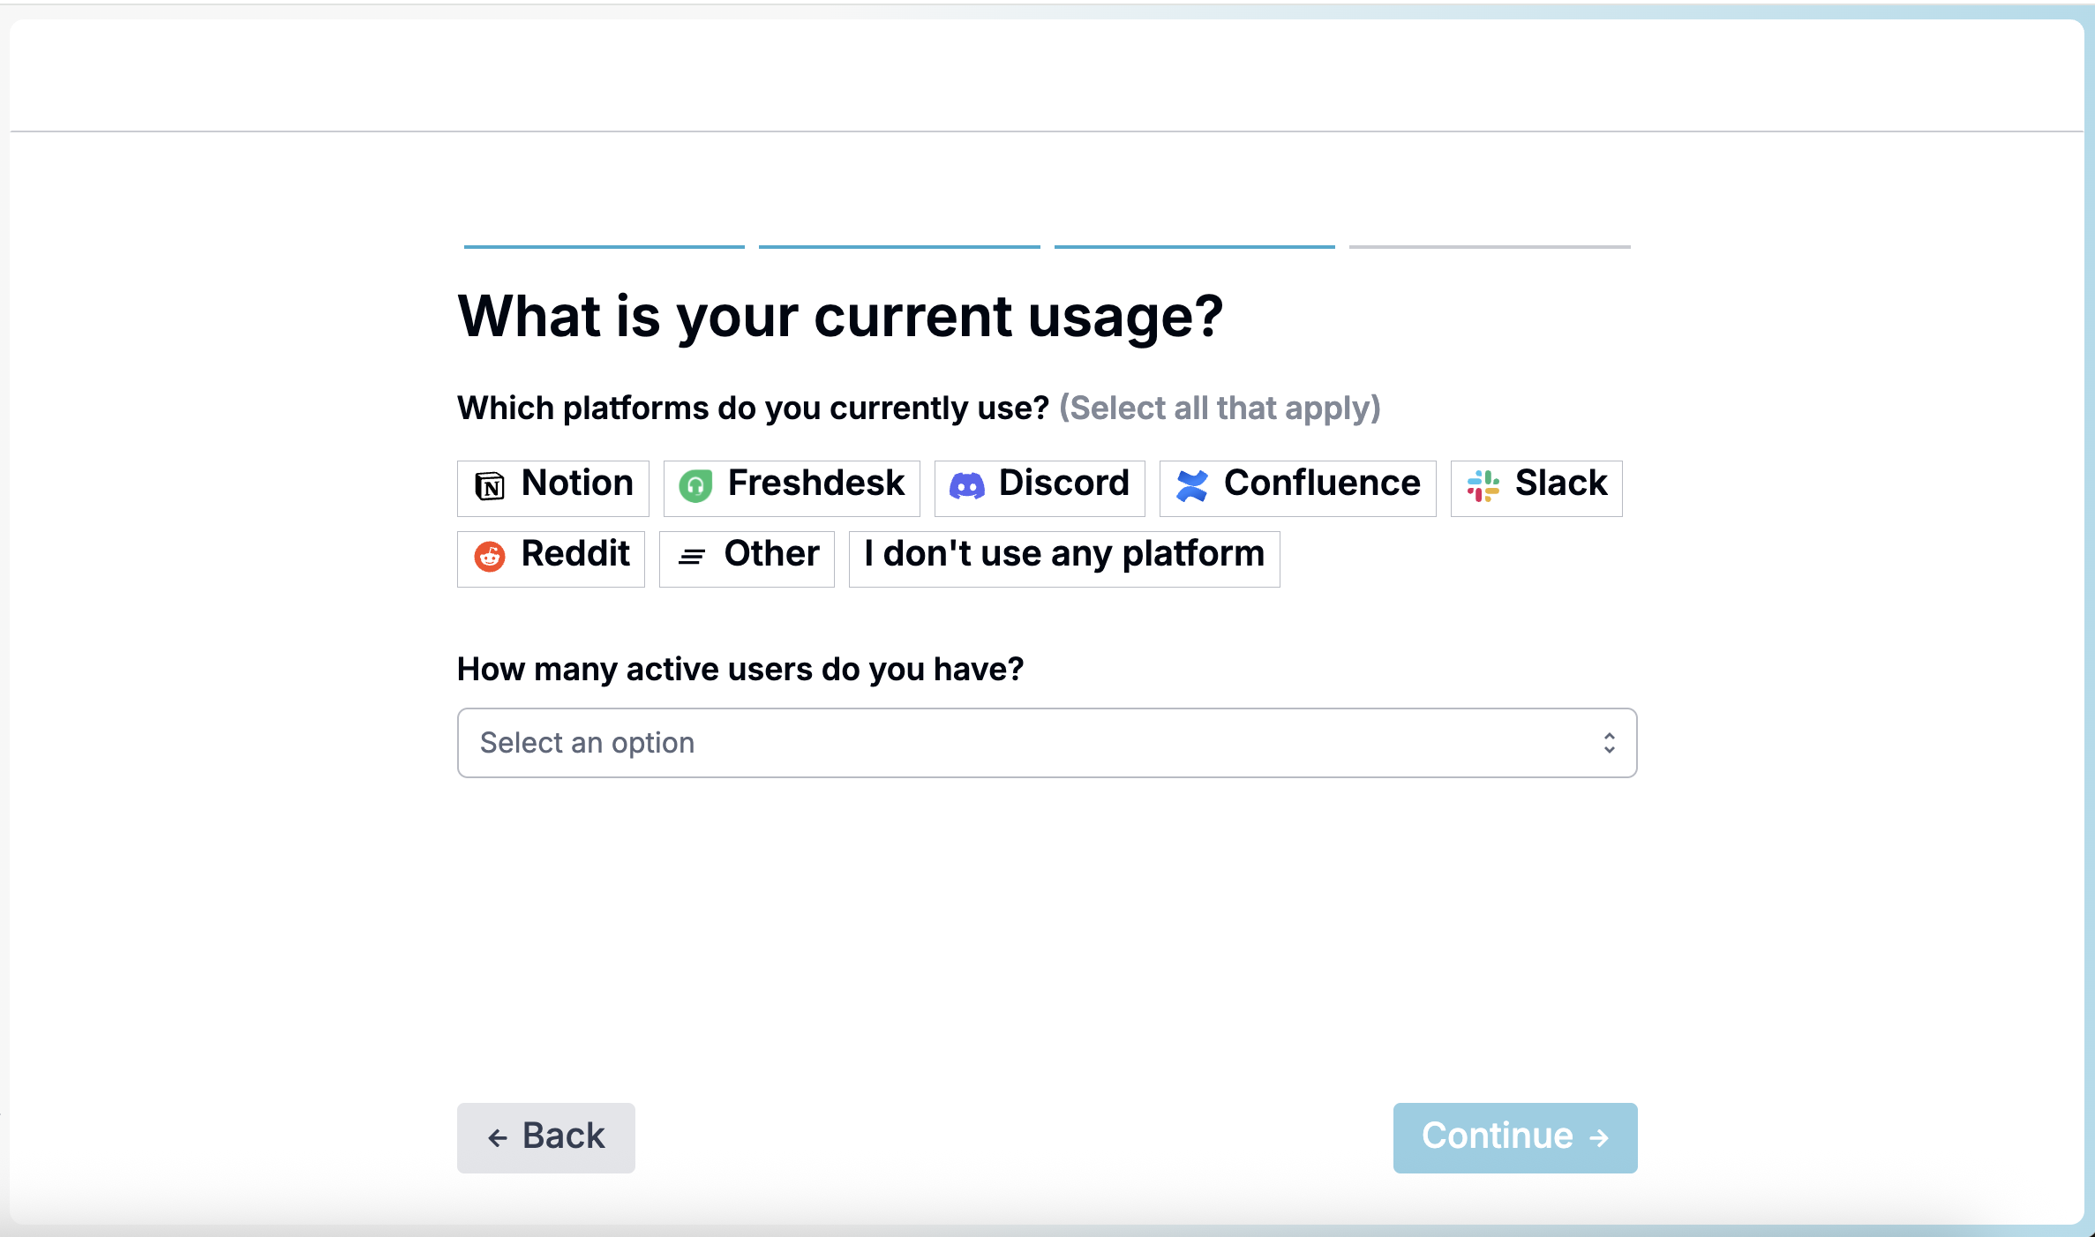Screen dimensions: 2095x1237
Task: Click the Slack logo icon
Action: pos(1483,486)
